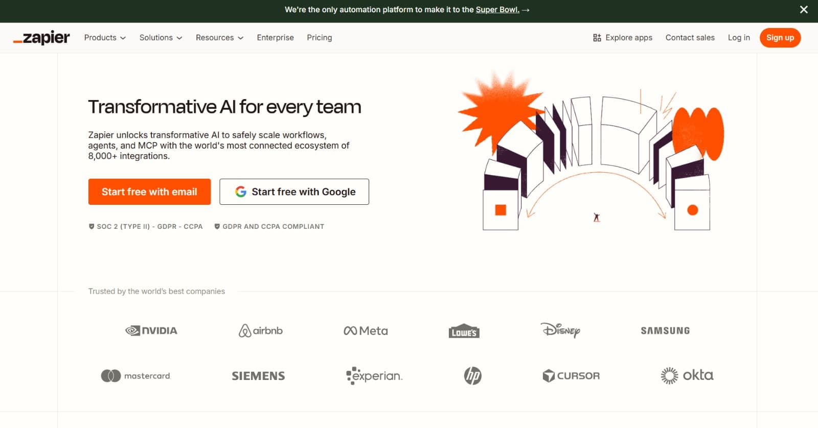Open the Resources dropdown
Image resolution: width=818 pixels, height=428 pixels.
[219, 38]
